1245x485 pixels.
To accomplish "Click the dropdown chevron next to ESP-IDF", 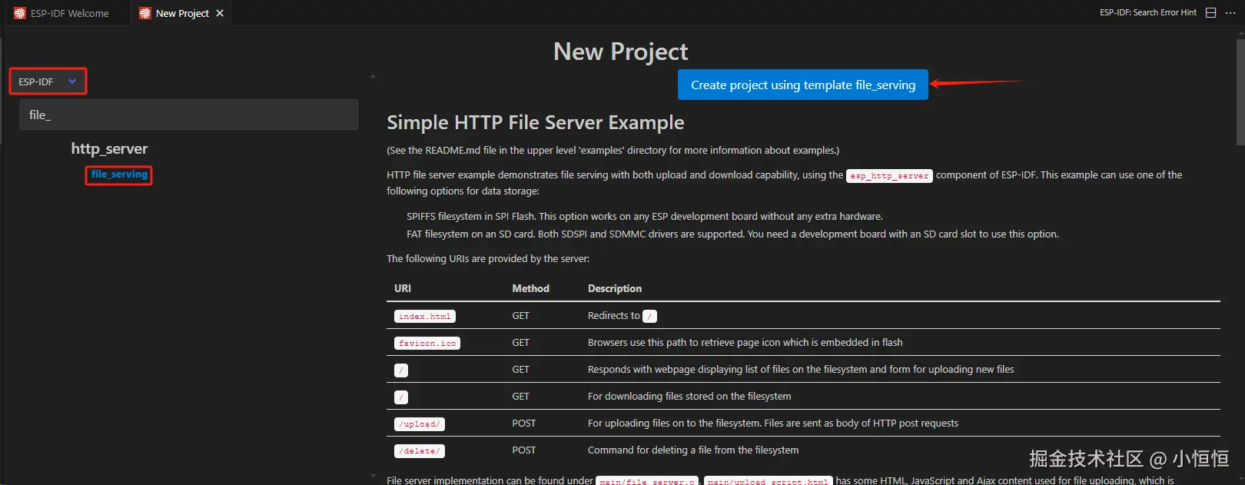I will [x=72, y=81].
